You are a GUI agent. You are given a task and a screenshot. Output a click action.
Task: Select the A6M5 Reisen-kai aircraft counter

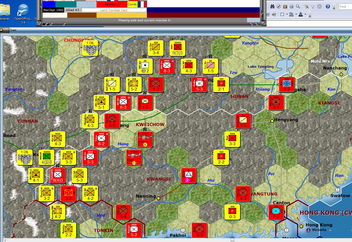pyautogui.click(x=145, y=139)
